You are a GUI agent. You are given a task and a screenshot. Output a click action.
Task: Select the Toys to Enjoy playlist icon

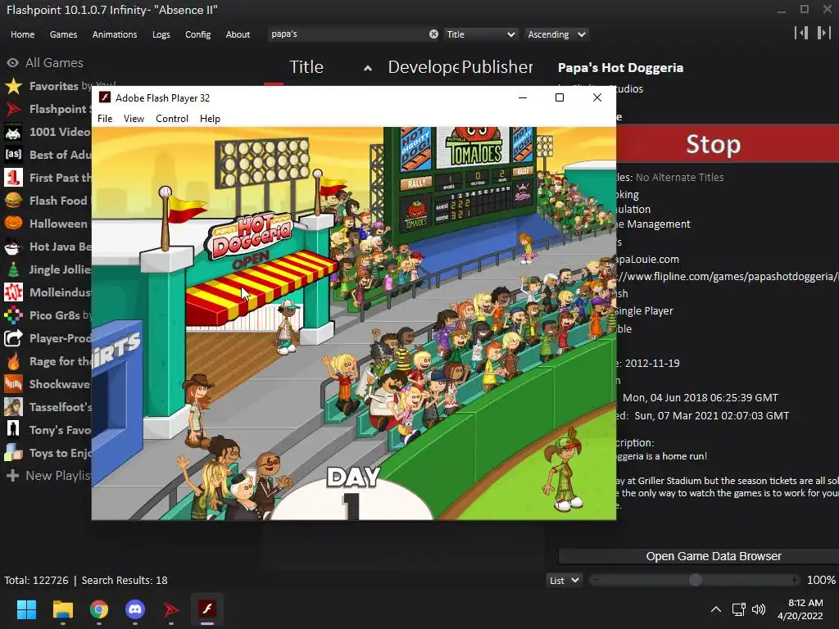tap(13, 453)
